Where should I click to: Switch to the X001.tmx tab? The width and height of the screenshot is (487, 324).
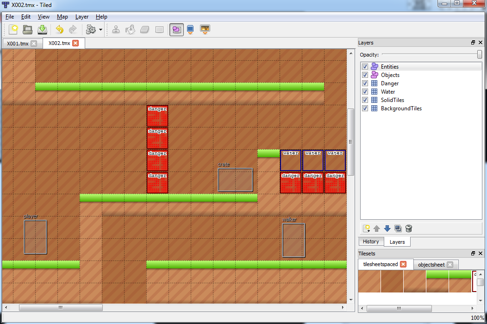pyautogui.click(x=18, y=44)
